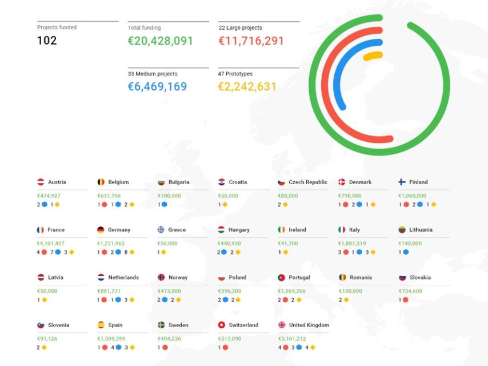Click the Finland flag icon
The height and width of the screenshot is (366, 488).
pos(402,182)
